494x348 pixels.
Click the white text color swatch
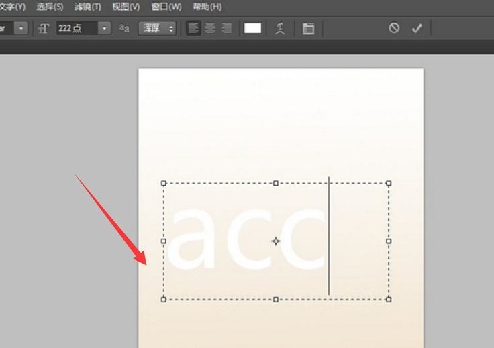[x=252, y=28]
